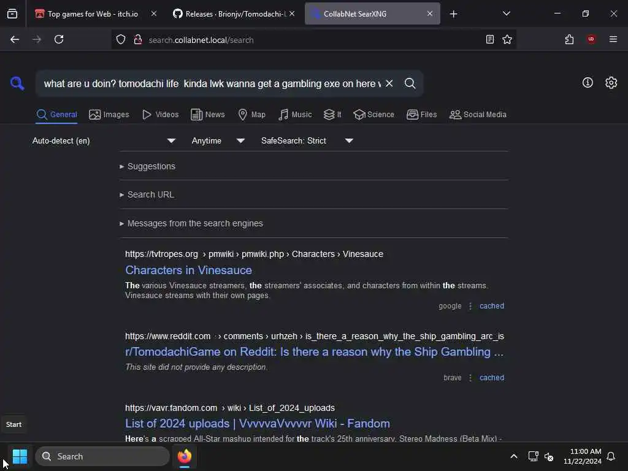Open the Windows Start menu
The image size is (628, 471).
click(20, 456)
